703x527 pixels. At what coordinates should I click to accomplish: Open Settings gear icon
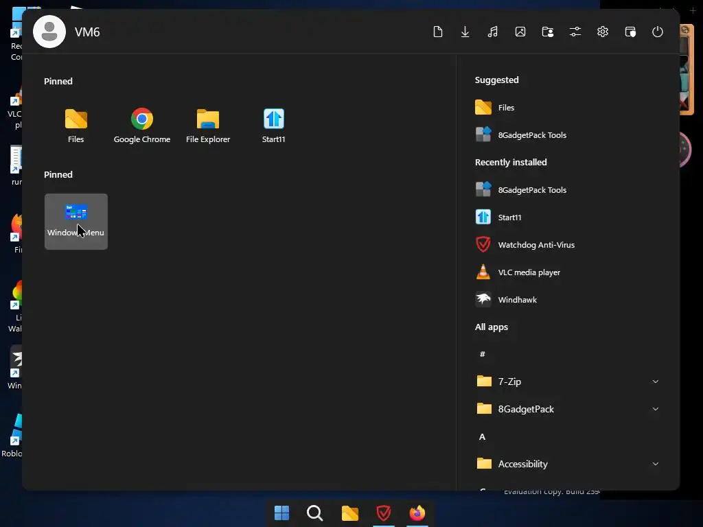click(x=603, y=32)
